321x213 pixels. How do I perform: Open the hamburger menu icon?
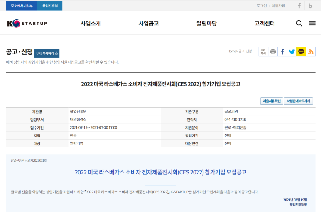(x=312, y=23)
